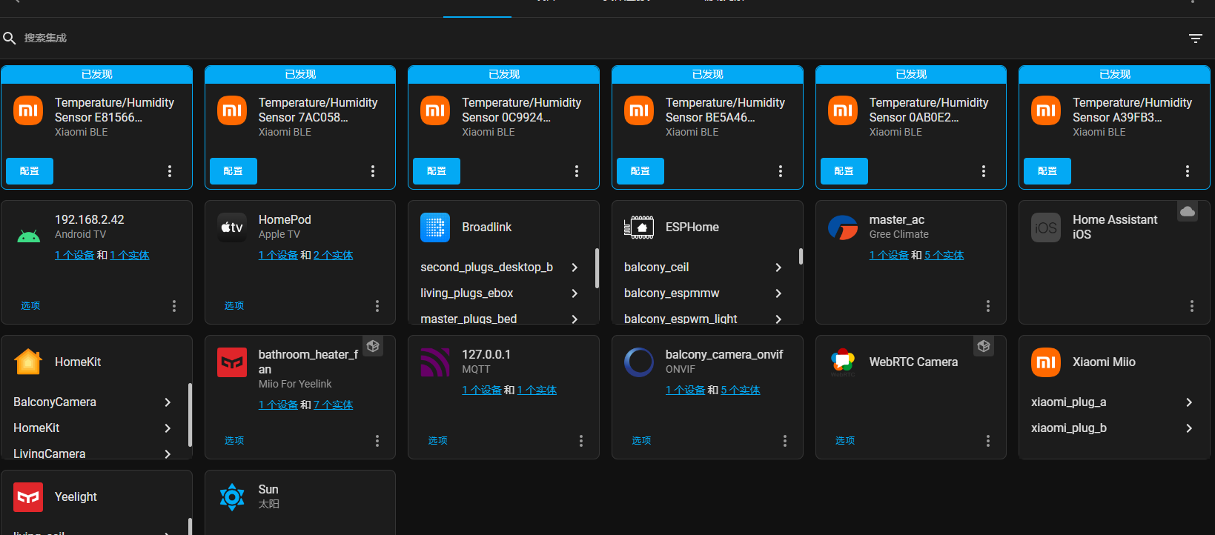Screen dimensions: 1215x535
Task: Configure Temperature/Humidity Sensor 7AC058
Action: (234, 171)
